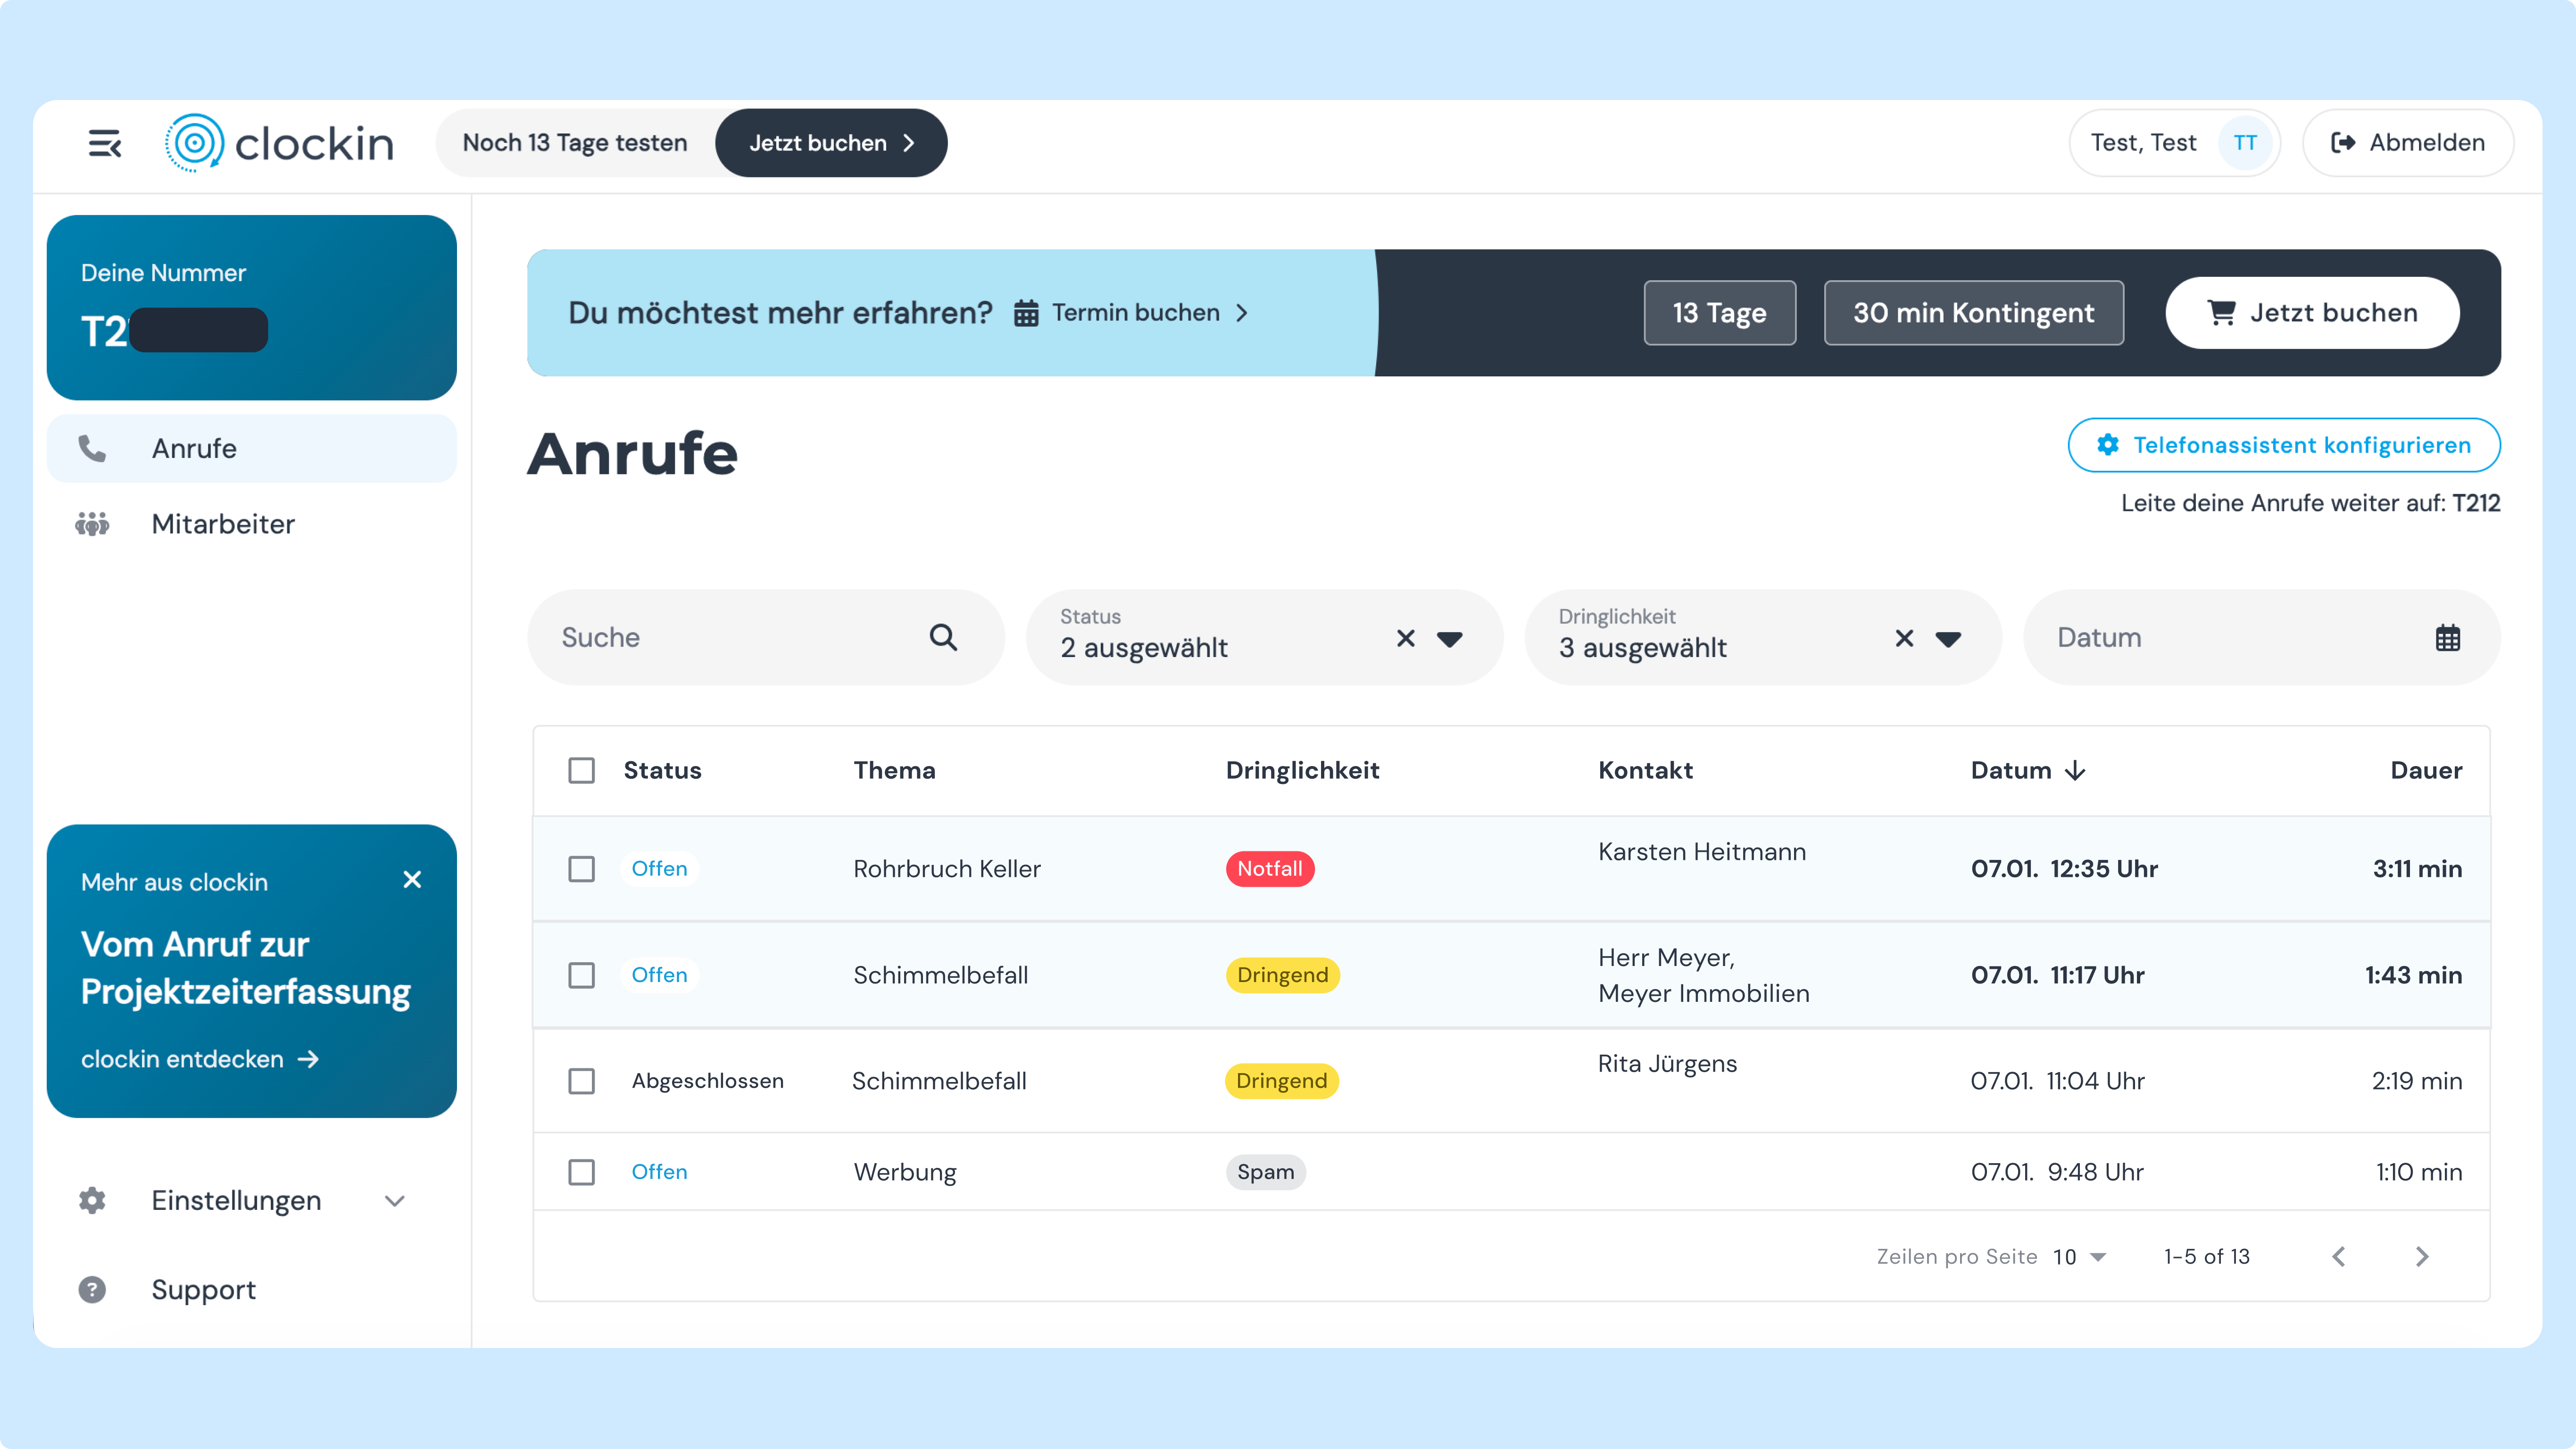Click contact Rita Jürgens
This screenshot has width=2576, height=1449.
tap(1667, 1064)
